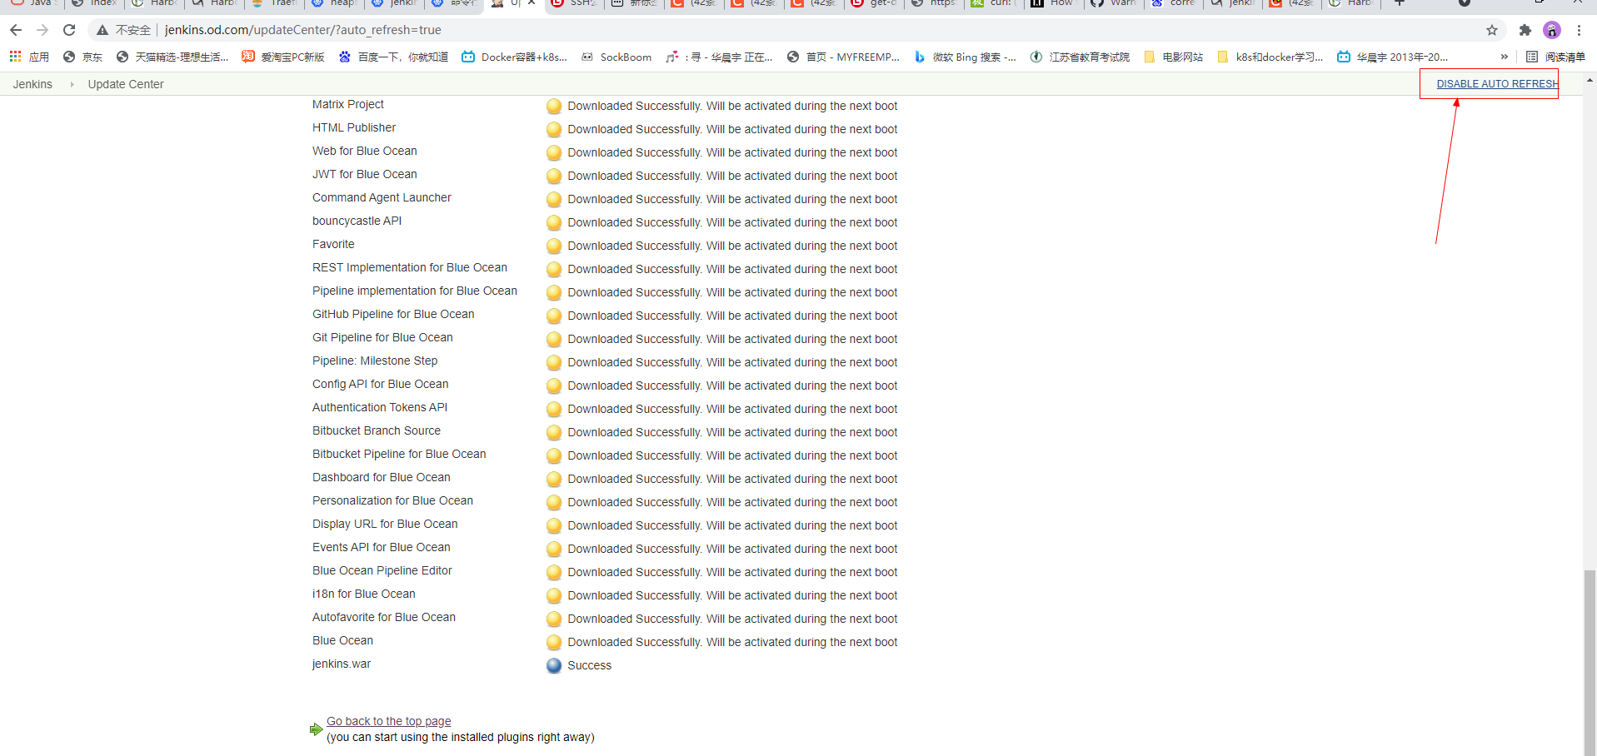This screenshot has height=756, width=1597.
Task: Open the 爱淘宝PC新版 bookmark
Action: 283,57
